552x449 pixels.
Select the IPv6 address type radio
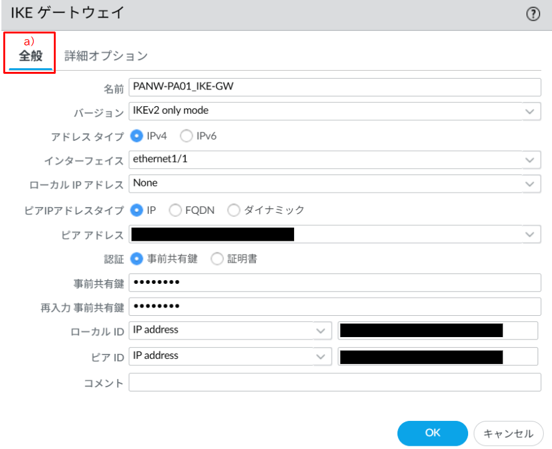[187, 136]
